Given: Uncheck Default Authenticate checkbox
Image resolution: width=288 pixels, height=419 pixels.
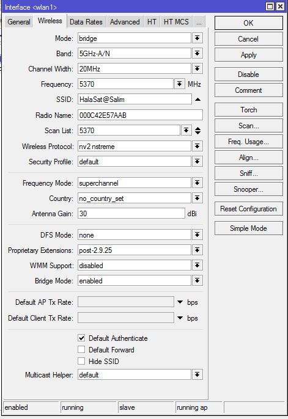Looking at the screenshot, I should tap(81, 338).
